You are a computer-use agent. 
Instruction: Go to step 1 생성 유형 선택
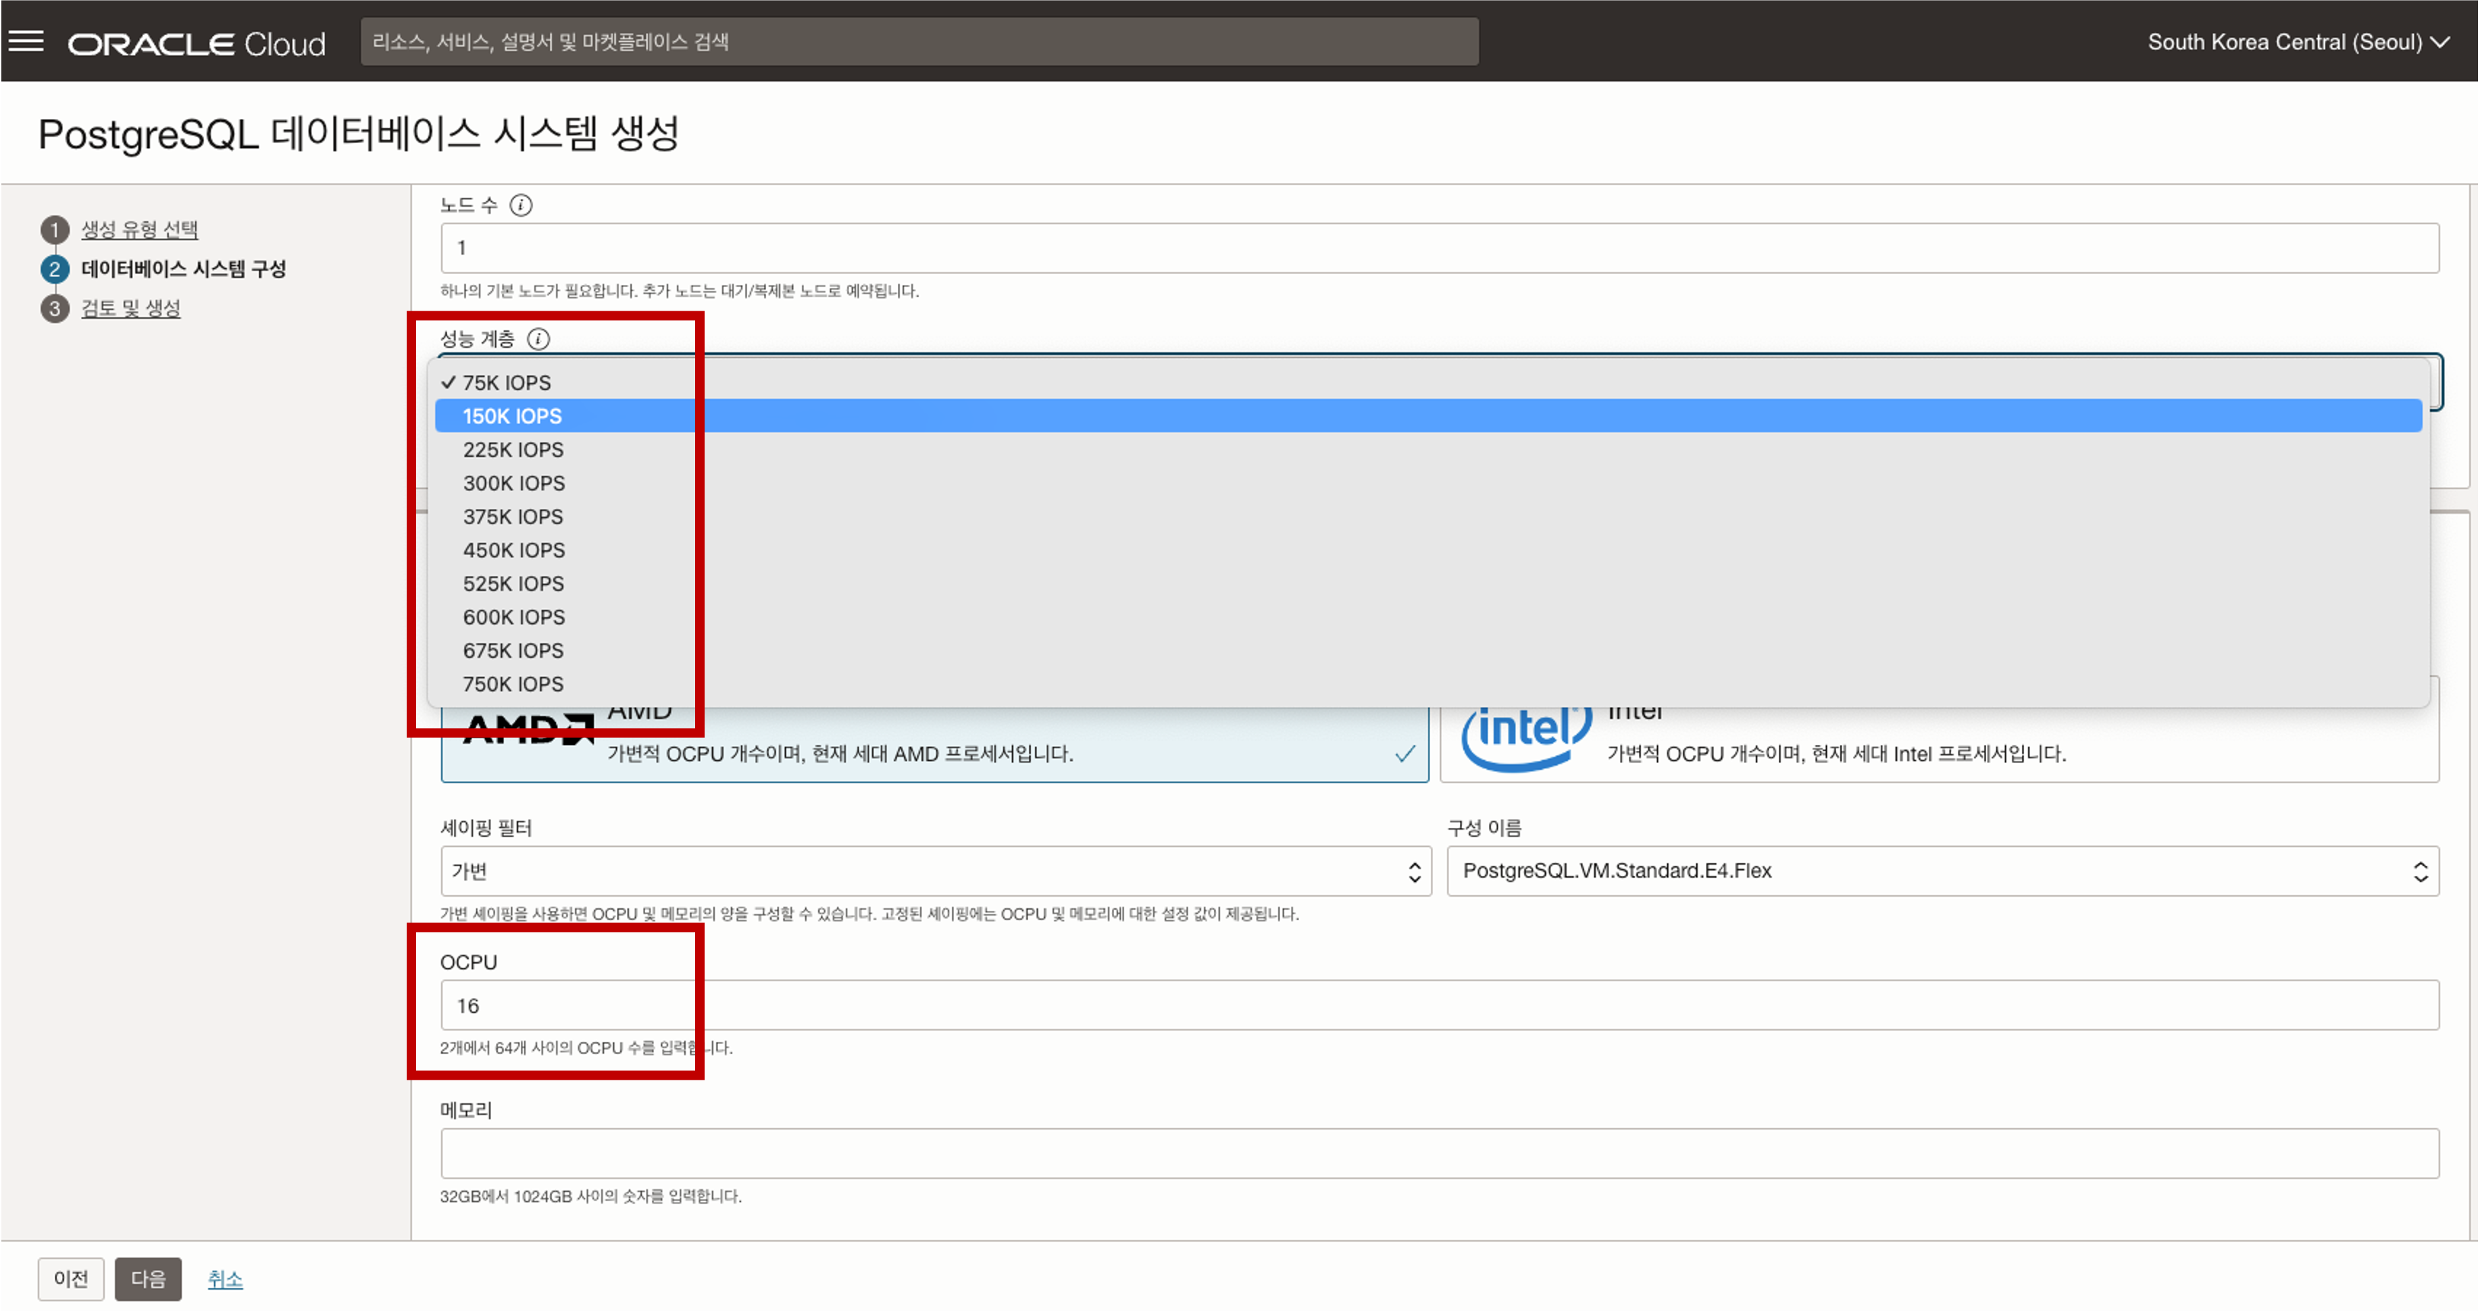coord(140,229)
